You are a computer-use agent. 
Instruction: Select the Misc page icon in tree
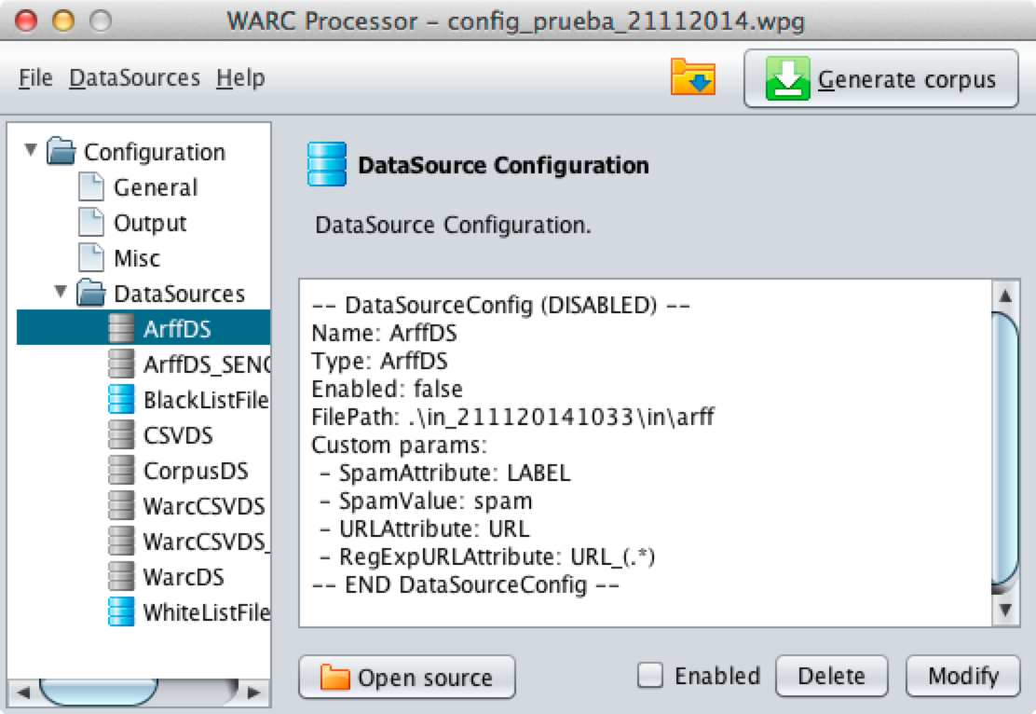91,258
